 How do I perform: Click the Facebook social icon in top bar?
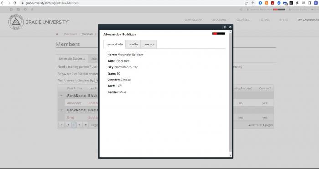coord(32,10)
